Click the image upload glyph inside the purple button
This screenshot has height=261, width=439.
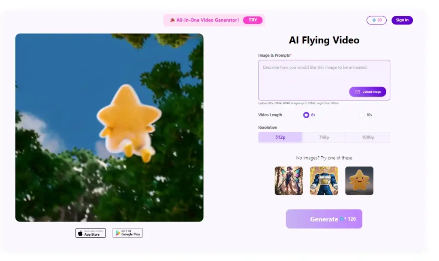click(357, 92)
